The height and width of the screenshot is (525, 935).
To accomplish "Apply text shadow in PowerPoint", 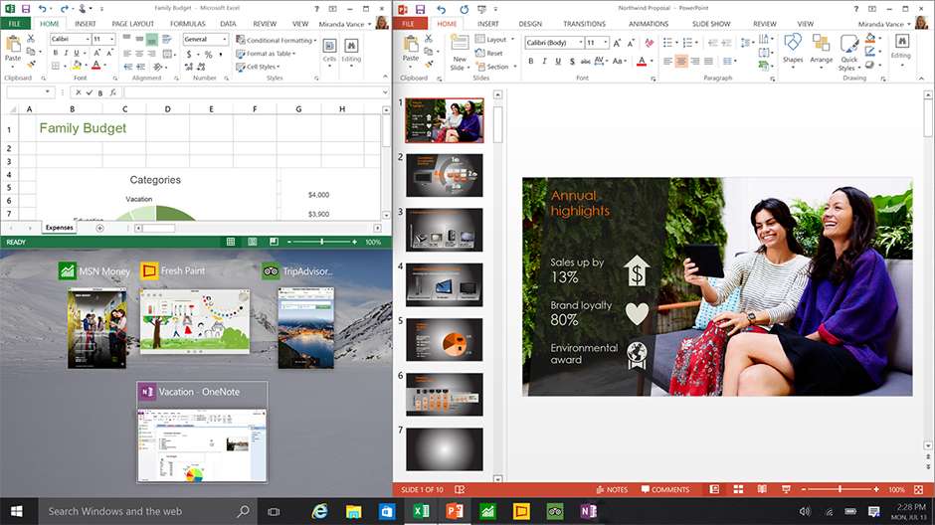I will pyautogui.click(x=572, y=61).
